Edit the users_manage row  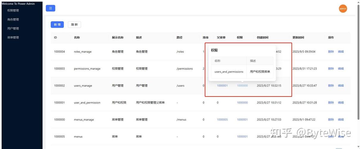[x=341, y=86]
